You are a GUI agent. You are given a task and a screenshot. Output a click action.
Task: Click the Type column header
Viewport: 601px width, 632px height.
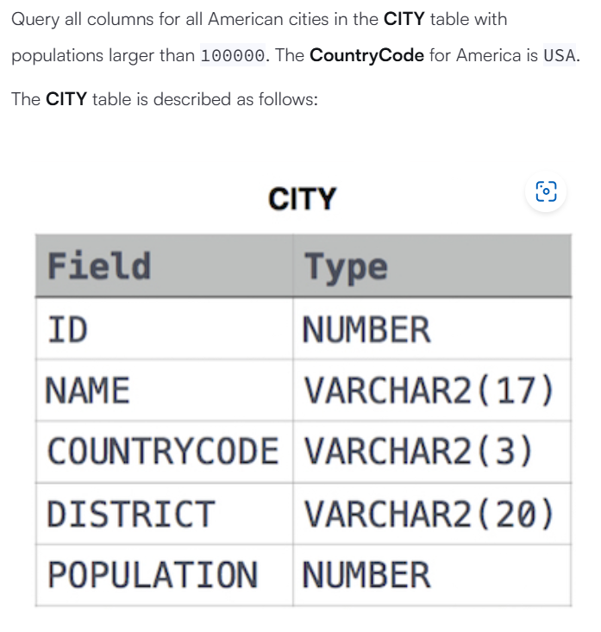coord(432,266)
